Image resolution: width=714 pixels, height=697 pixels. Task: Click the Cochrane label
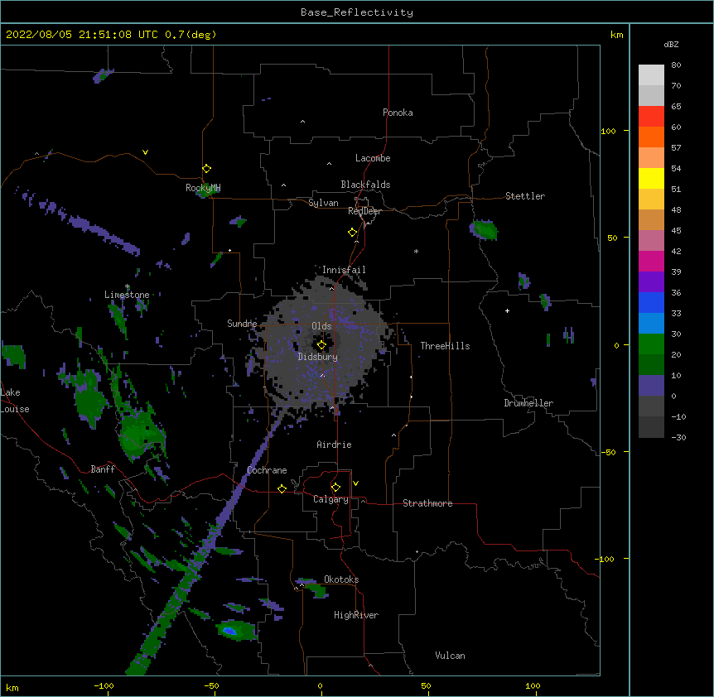(x=267, y=470)
